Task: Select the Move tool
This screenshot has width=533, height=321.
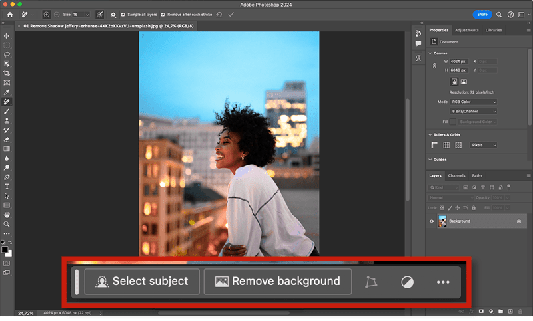Action: click(7, 36)
